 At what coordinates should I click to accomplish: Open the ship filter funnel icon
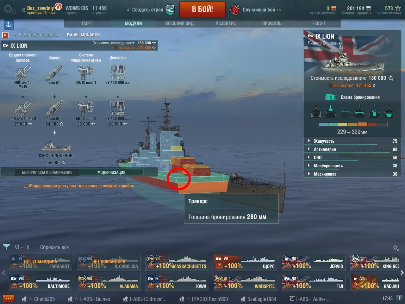coord(6,247)
